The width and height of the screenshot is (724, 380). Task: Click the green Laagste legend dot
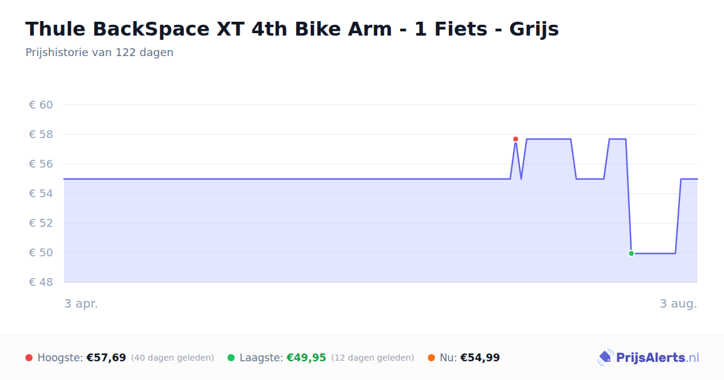(231, 358)
